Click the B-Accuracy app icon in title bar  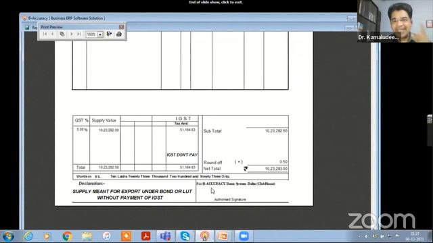tap(24, 18)
